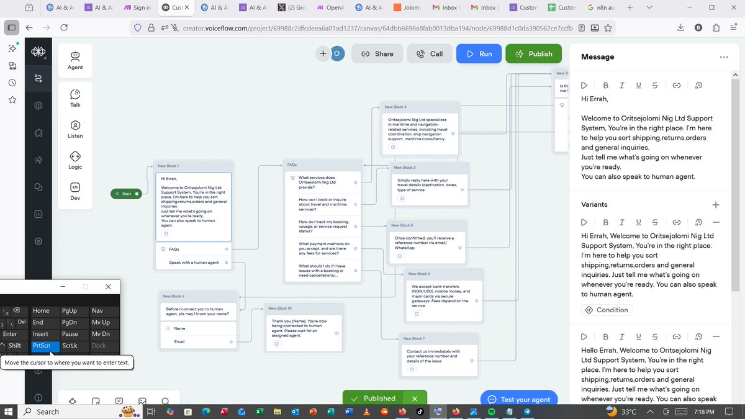
Task: Remove the second variant with minus icon
Action: click(716, 336)
